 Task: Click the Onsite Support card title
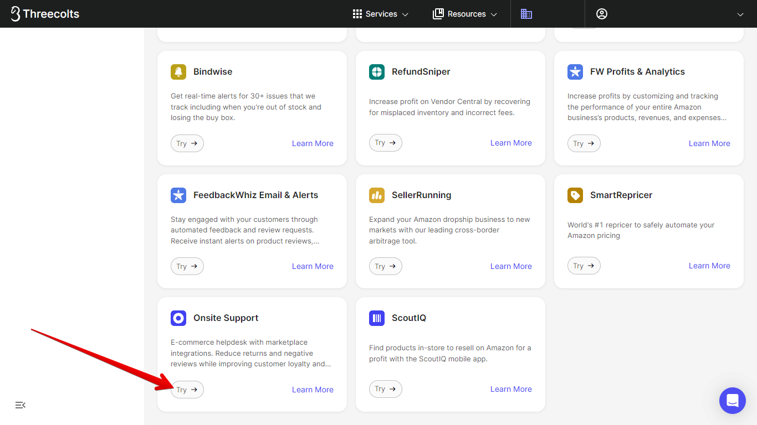click(x=226, y=318)
